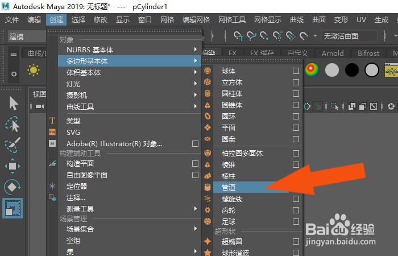The width and height of the screenshot is (398, 256).
Task: Click the black material swatch
Action: click(352, 70)
